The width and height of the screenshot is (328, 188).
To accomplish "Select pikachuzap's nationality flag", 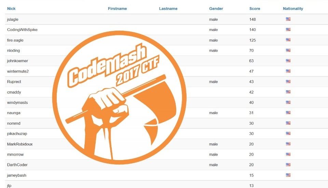I will click(x=288, y=134).
